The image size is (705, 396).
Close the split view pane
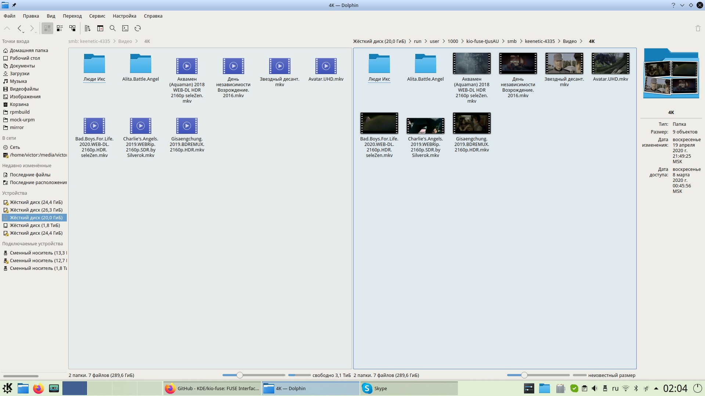point(100,28)
